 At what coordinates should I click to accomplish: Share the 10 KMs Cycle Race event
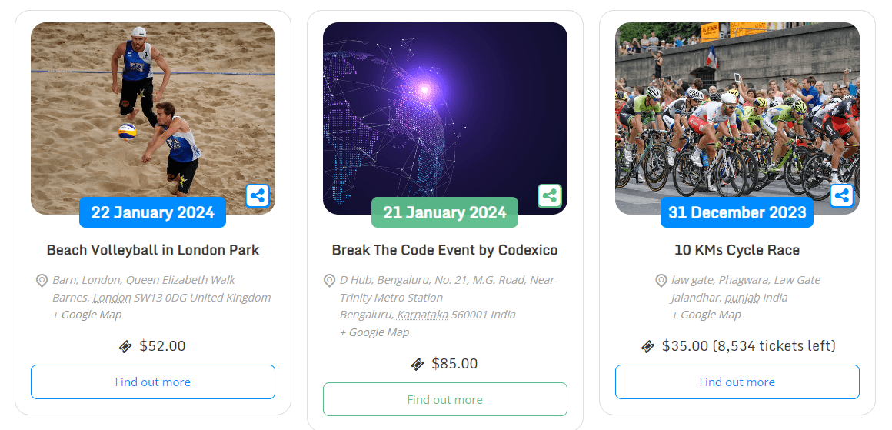[x=842, y=195]
